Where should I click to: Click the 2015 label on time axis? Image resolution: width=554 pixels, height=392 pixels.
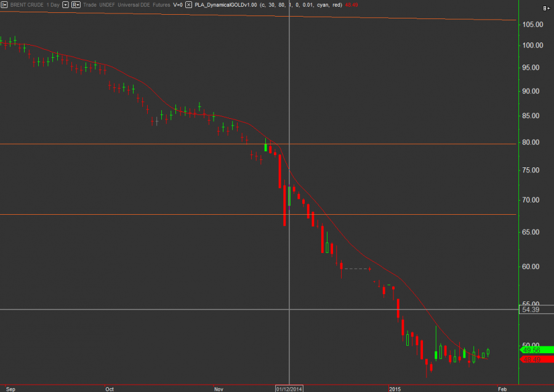click(x=395, y=388)
